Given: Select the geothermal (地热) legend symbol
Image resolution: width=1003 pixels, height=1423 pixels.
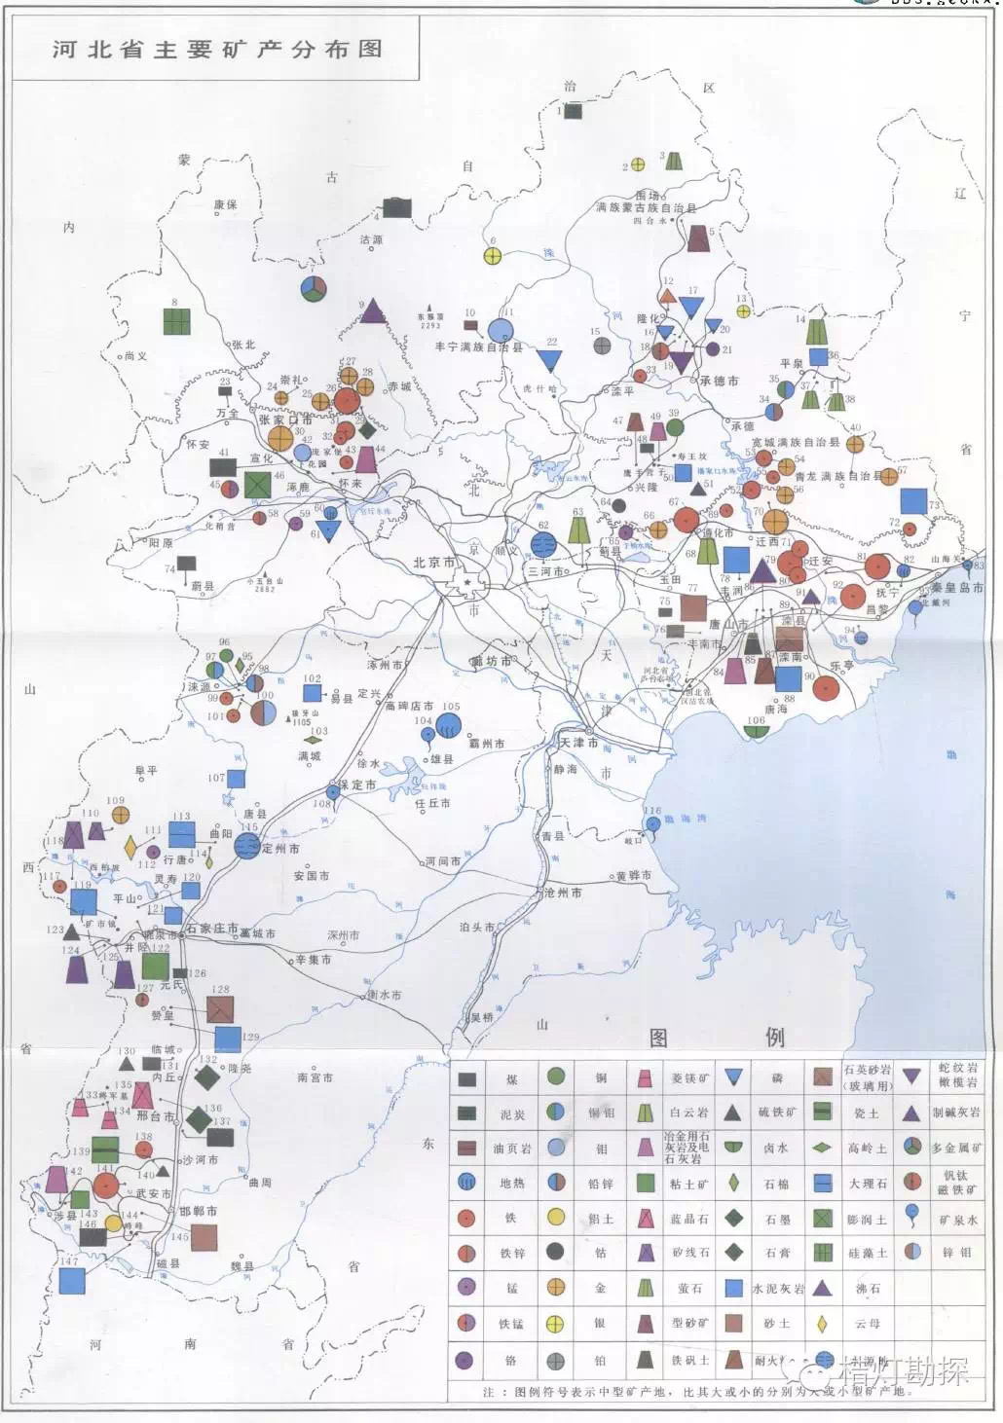Looking at the screenshot, I should [467, 1183].
